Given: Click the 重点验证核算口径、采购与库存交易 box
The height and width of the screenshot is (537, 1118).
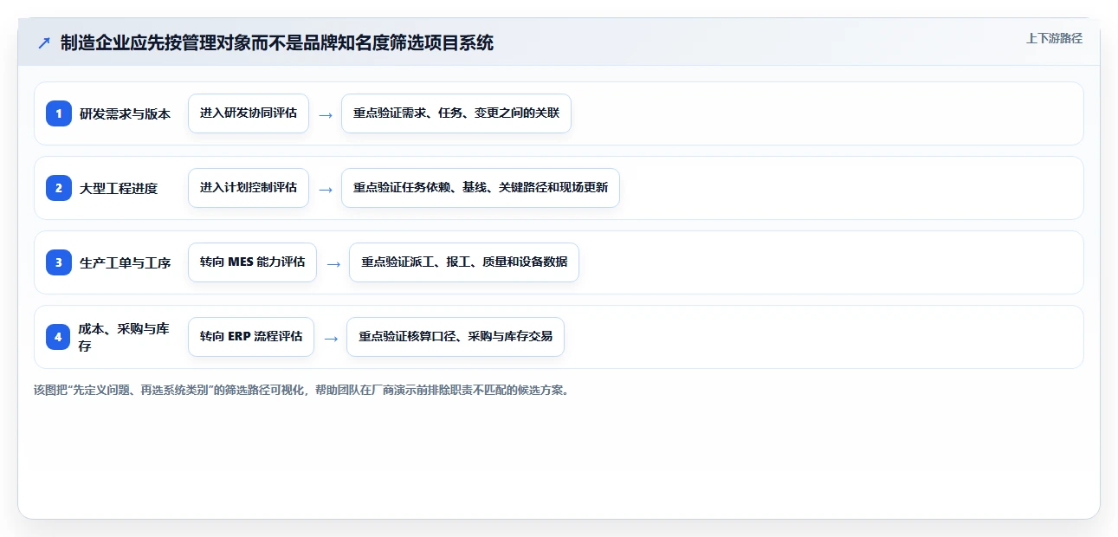Looking at the screenshot, I should (x=456, y=337).
